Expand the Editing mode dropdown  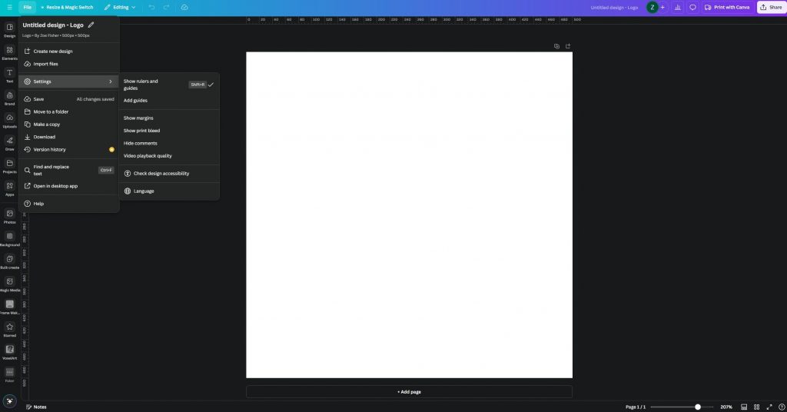[x=120, y=7]
